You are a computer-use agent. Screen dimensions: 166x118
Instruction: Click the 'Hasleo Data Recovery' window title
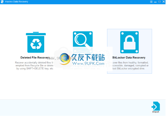tap(17, 2)
